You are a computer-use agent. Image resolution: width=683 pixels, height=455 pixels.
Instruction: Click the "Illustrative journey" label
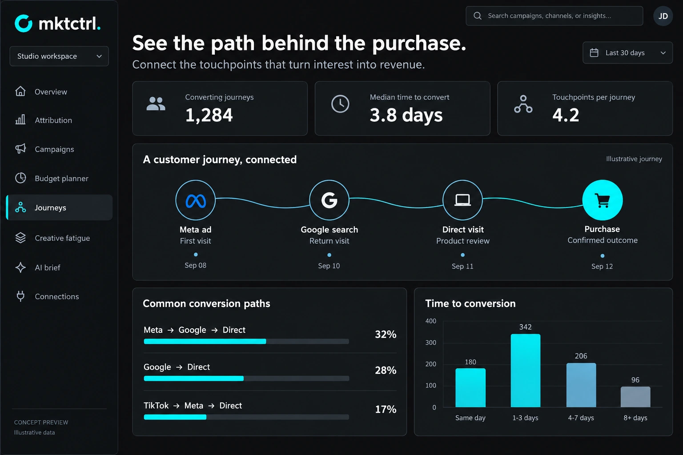click(x=634, y=159)
